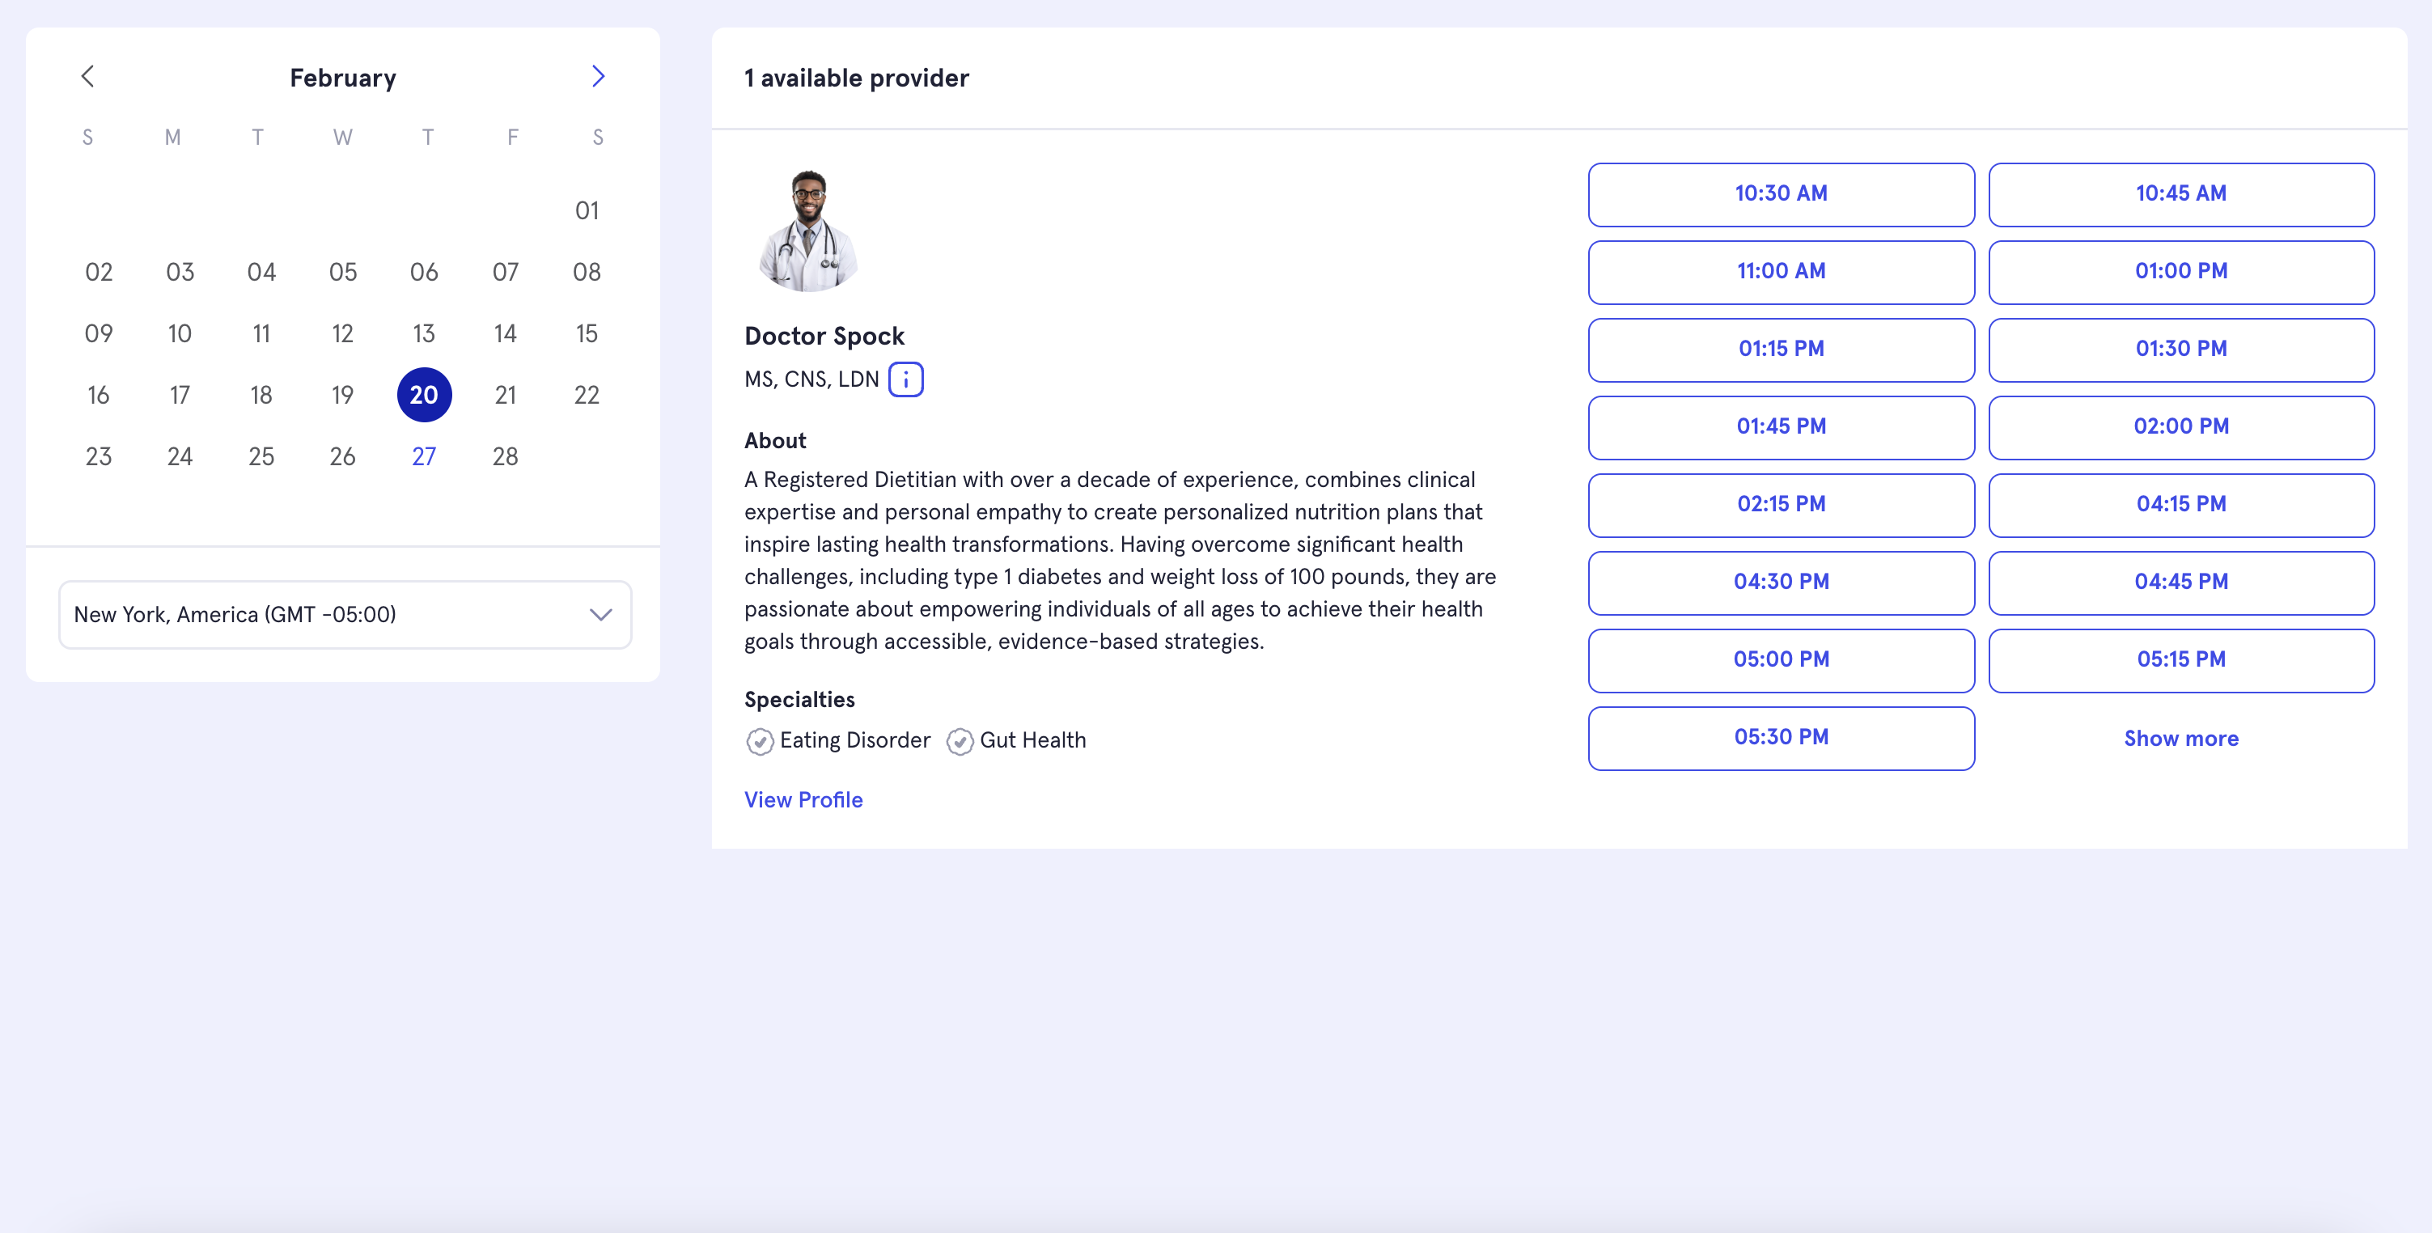2432x1233 pixels.
Task: Choose the 04:45 PM appointment time
Action: [x=2181, y=583]
